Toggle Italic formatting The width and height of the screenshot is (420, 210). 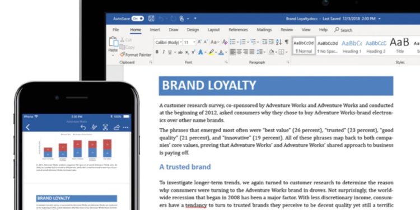(164, 52)
